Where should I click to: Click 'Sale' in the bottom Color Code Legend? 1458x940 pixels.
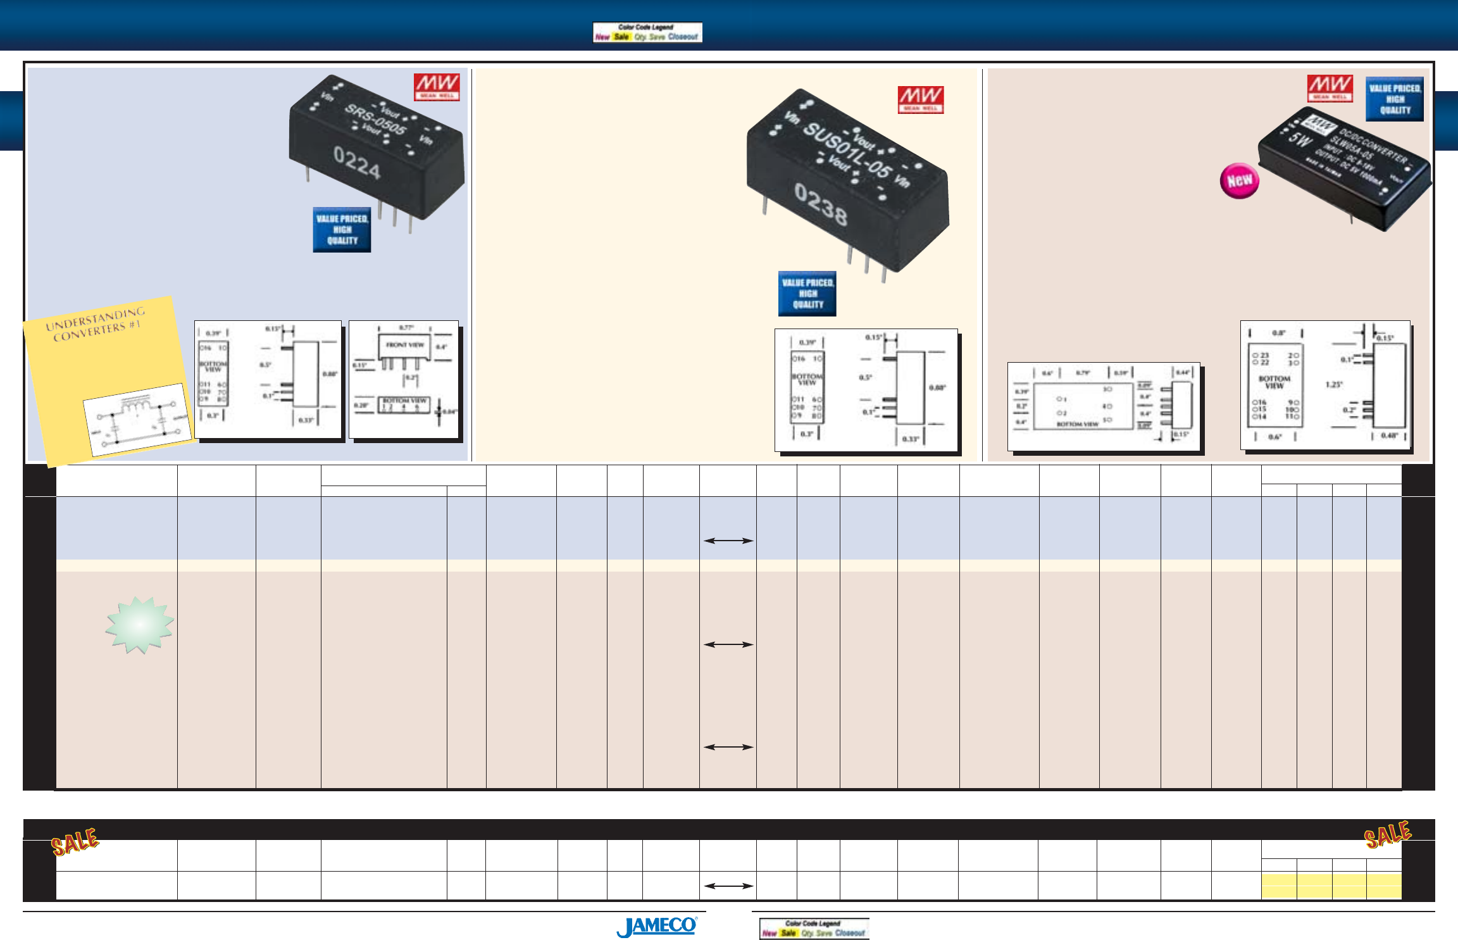pos(788,933)
